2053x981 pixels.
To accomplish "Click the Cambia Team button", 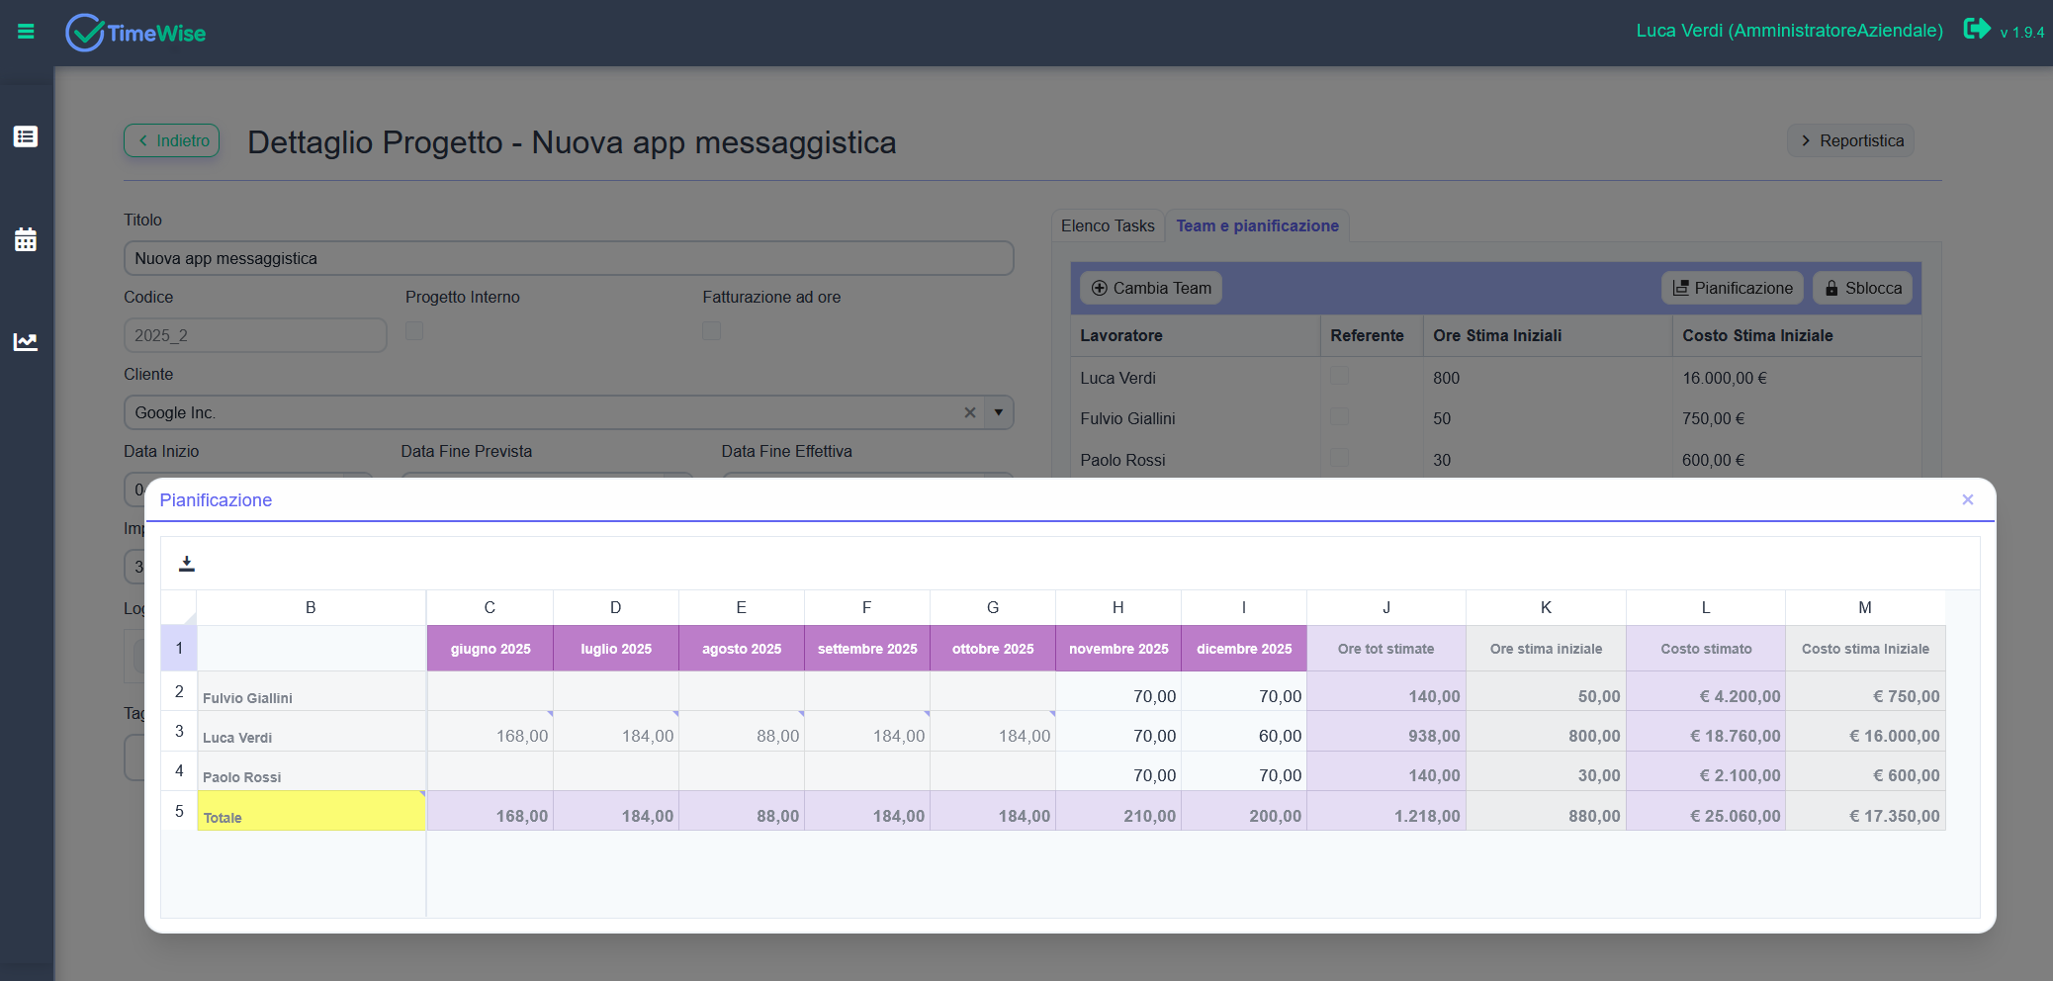I will coord(1151,288).
